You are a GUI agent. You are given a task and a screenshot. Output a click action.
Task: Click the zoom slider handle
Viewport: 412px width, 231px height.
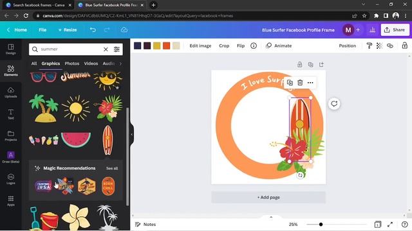tap(321, 225)
